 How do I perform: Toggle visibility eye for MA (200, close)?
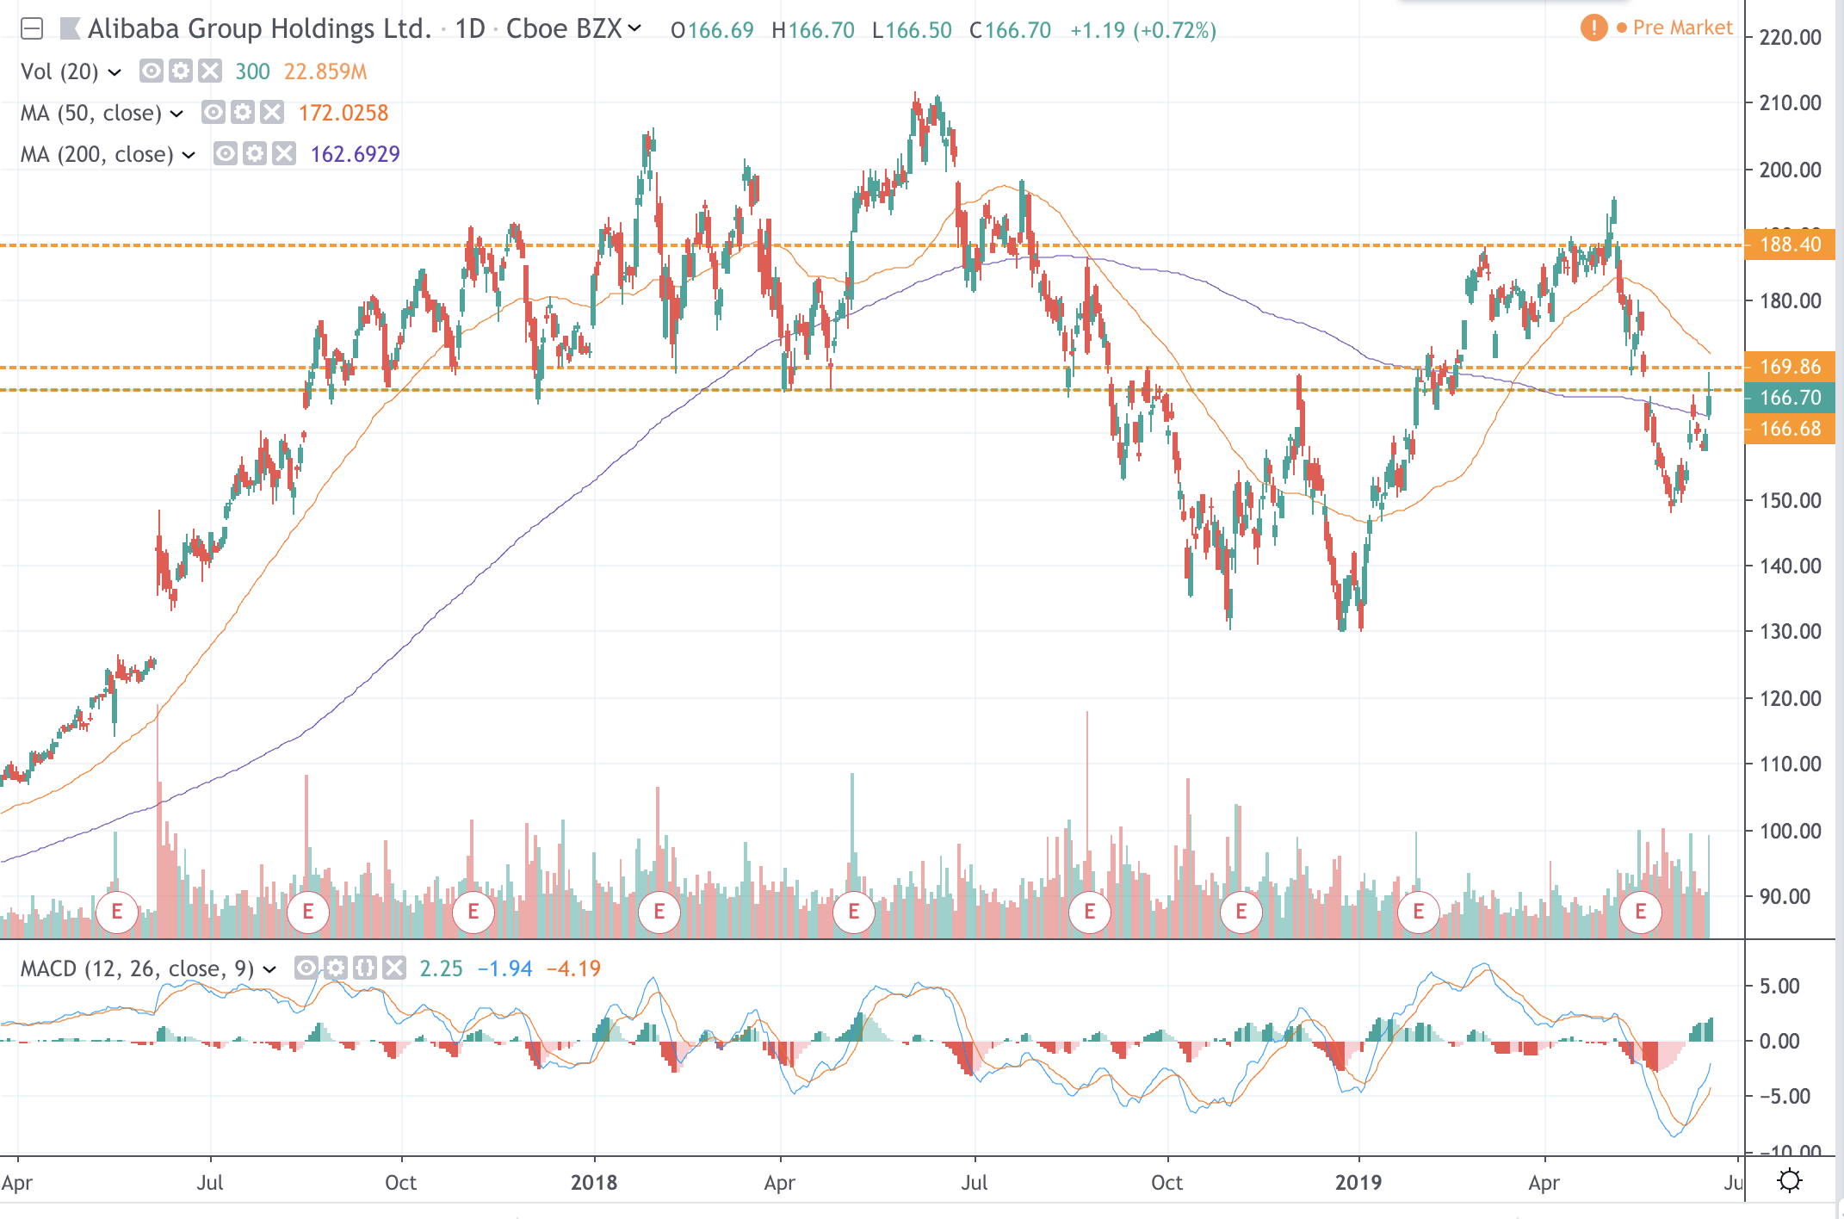click(x=226, y=153)
